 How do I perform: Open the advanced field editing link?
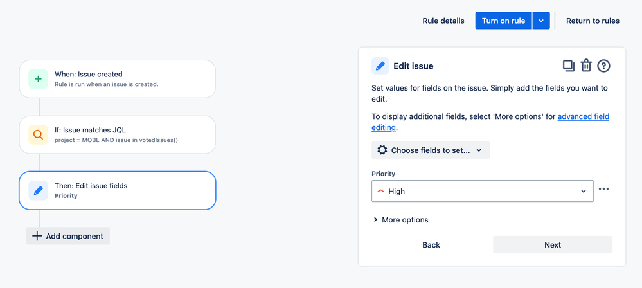[x=583, y=116]
